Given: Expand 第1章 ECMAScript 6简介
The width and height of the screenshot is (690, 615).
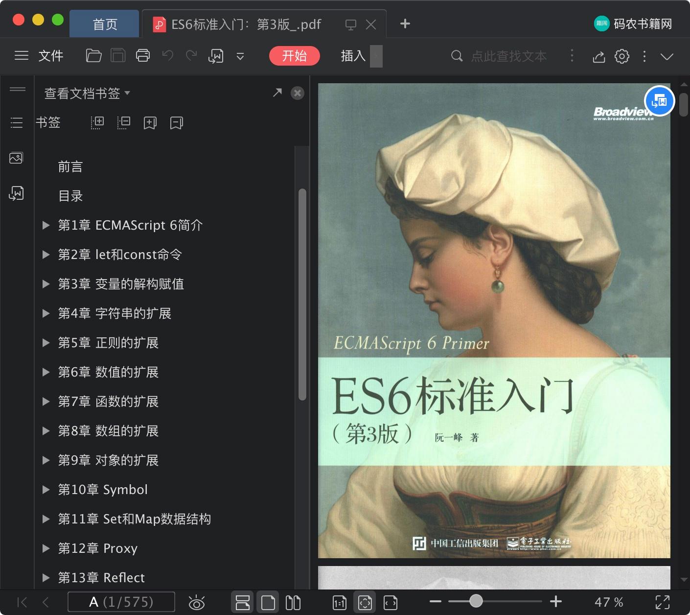Looking at the screenshot, I should (46, 225).
